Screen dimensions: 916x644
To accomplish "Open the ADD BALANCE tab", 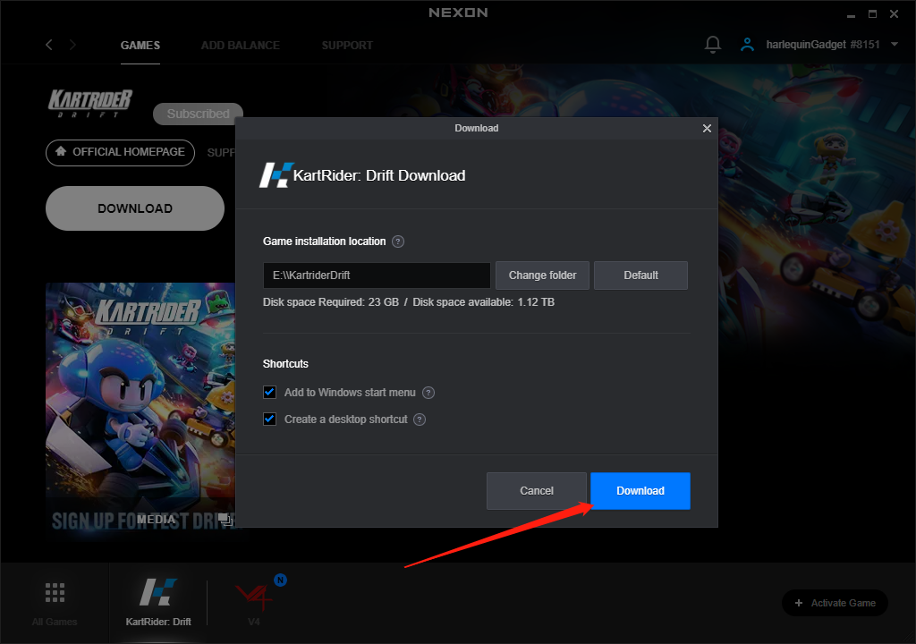I will [x=240, y=45].
